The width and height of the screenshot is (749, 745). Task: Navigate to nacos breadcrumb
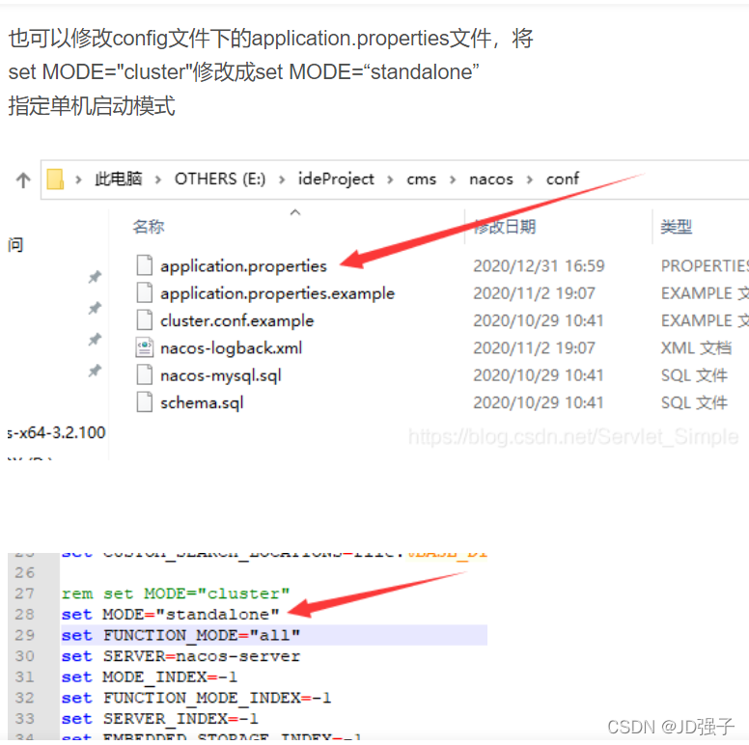(x=491, y=179)
